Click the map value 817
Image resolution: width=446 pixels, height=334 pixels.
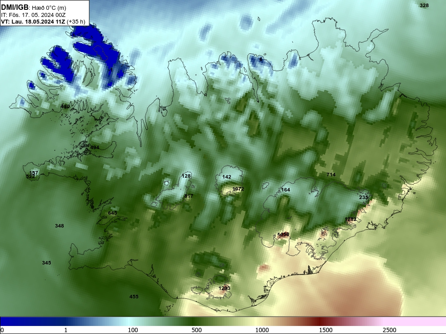(189, 196)
